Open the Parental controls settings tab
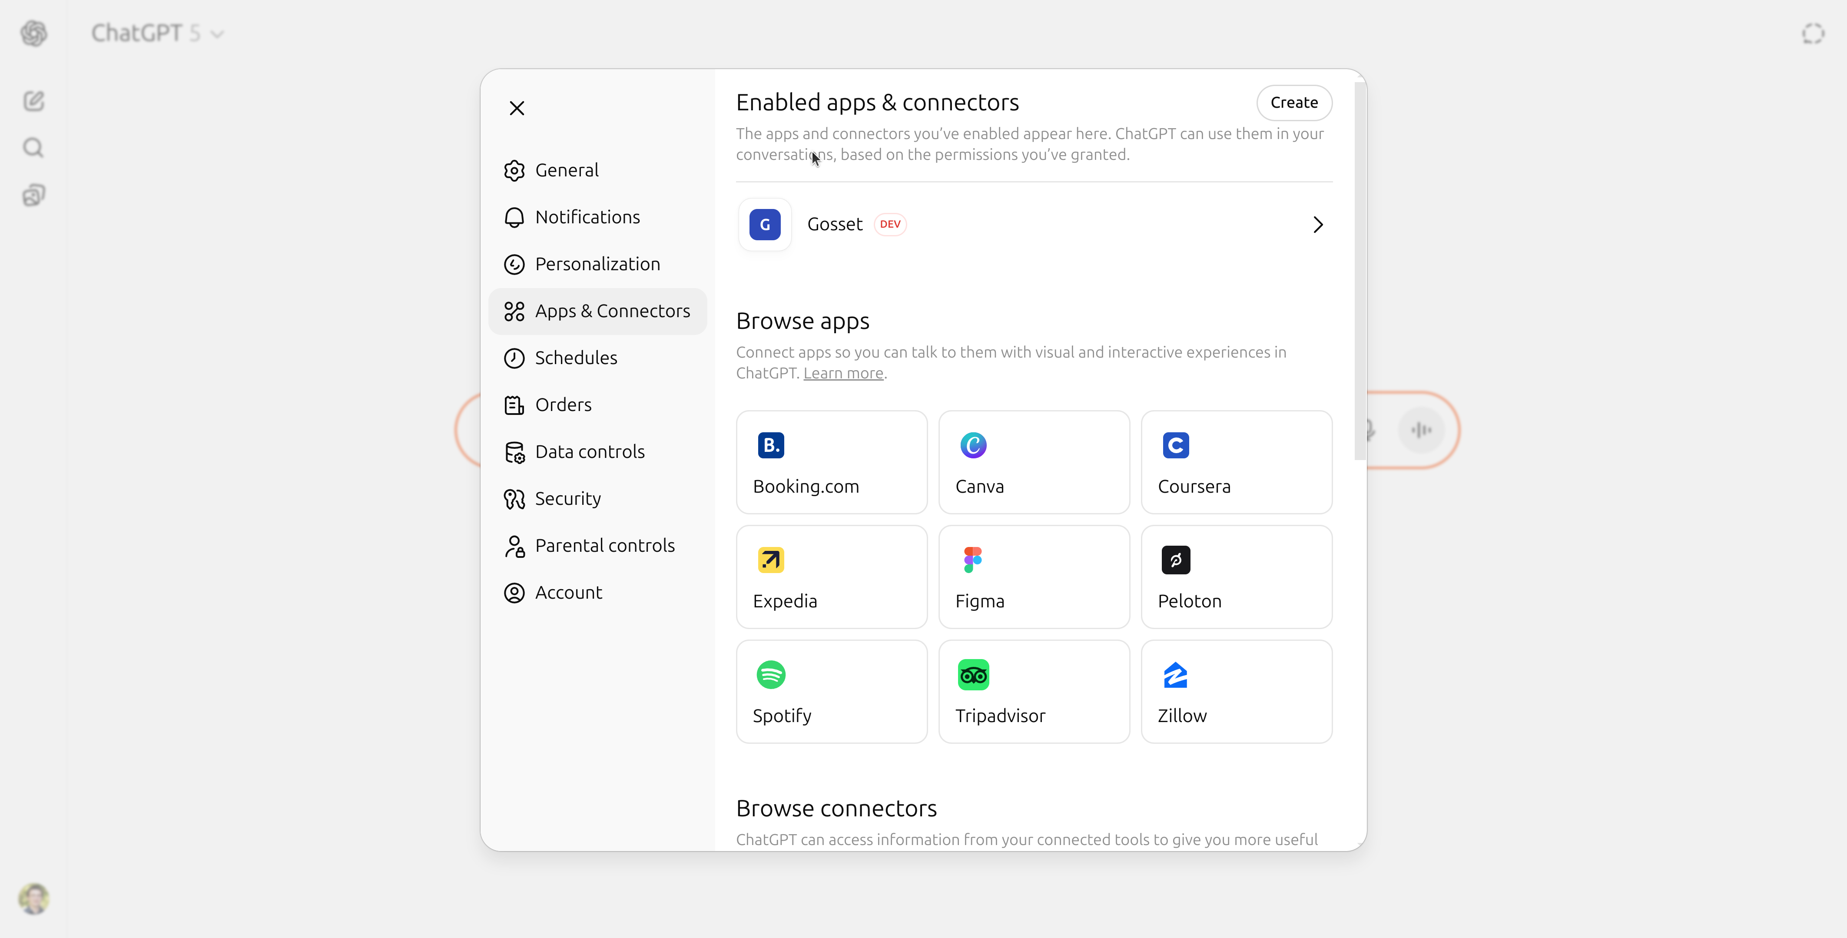The image size is (1847, 938). (x=604, y=545)
